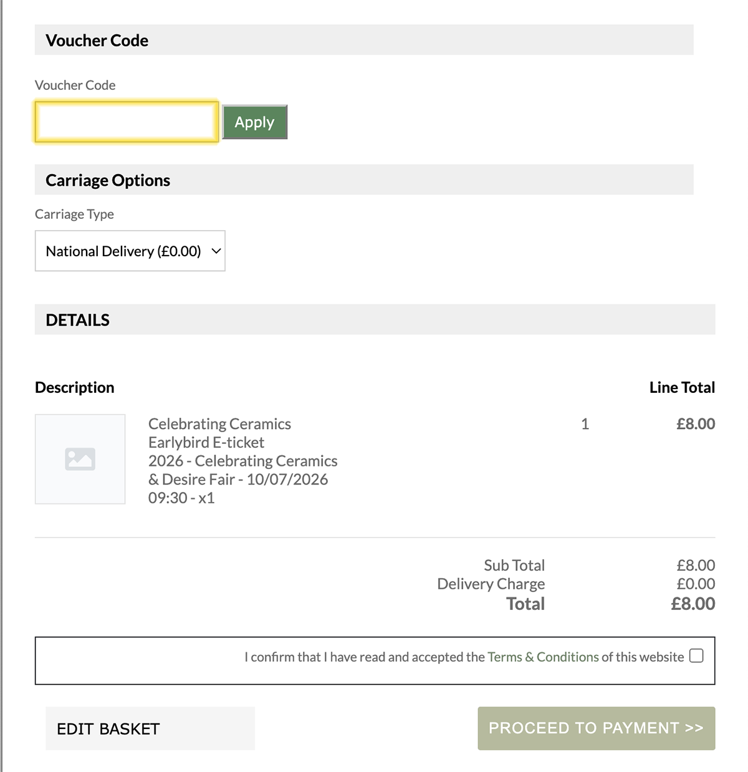Click the DETAILS section heading

click(78, 320)
